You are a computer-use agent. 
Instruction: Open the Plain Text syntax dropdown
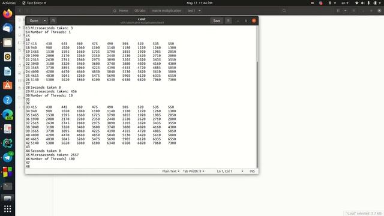click(x=170, y=171)
